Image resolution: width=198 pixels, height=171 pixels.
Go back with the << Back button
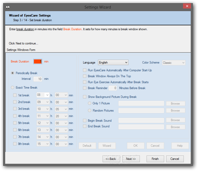coord(111,159)
